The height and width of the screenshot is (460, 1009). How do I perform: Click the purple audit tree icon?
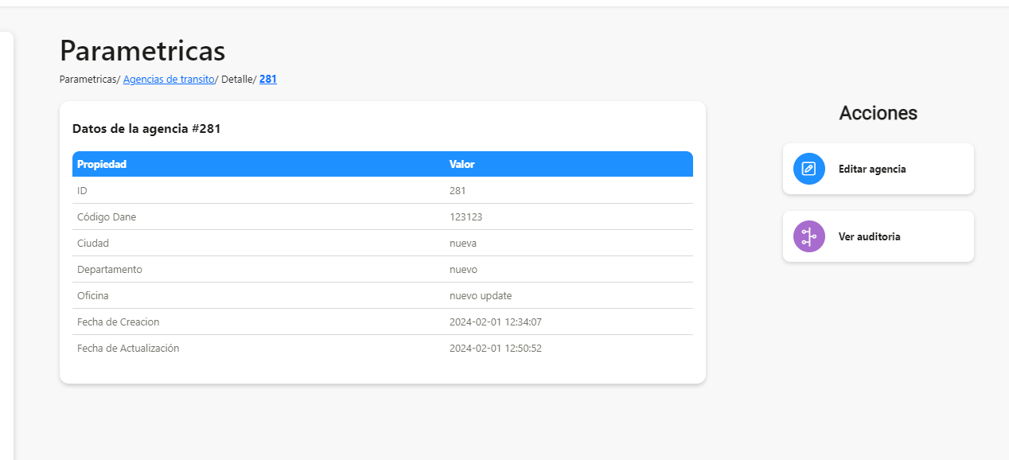click(x=809, y=236)
